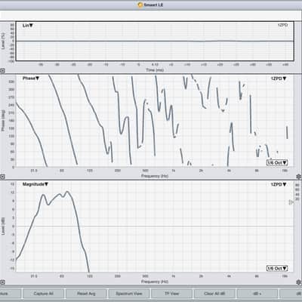Click the Smaart LE title bar icon
This screenshot has width=302, height=302.
click(140, 5)
